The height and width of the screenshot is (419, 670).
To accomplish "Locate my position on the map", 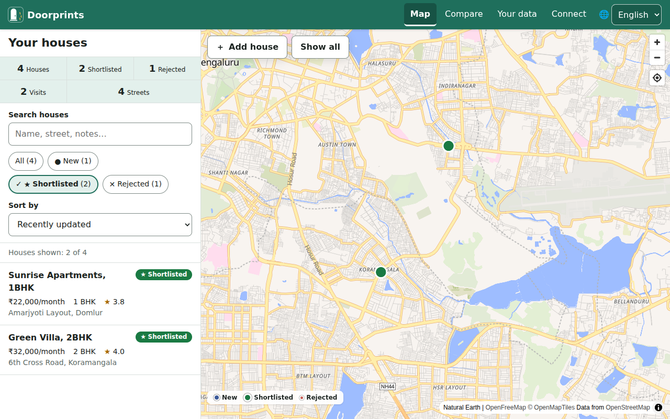I will coord(657,78).
